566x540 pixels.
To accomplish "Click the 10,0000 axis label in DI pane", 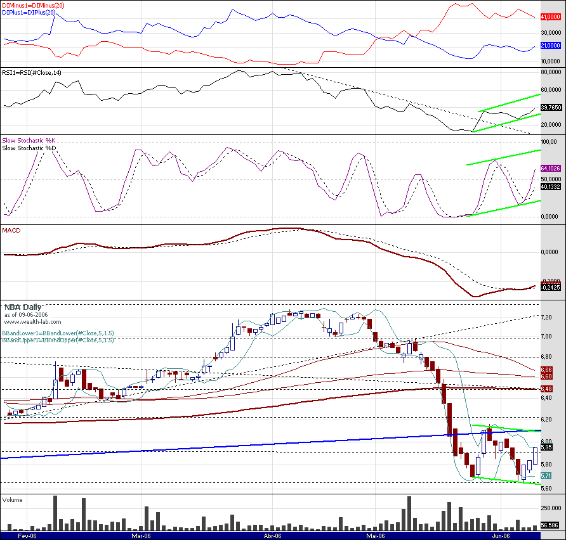I will pos(551,61).
